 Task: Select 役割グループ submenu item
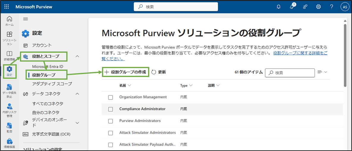(x=43, y=75)
